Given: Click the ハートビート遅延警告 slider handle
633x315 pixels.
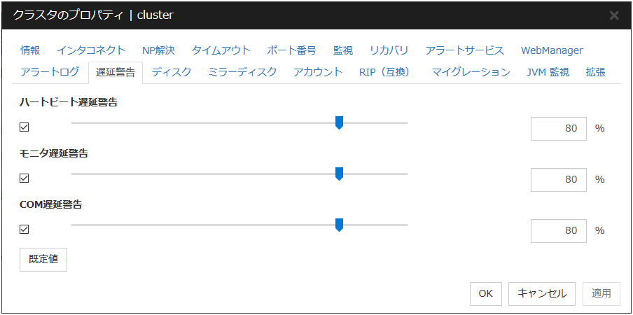Looking at the screenshot, I should tap(339, 123).
